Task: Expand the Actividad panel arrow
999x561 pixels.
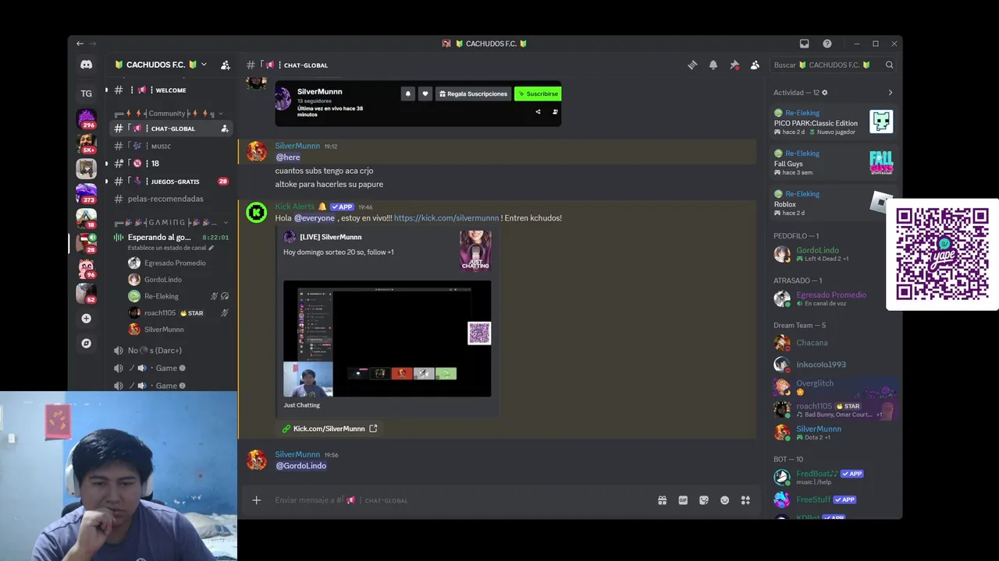Action: coord(891,93)
